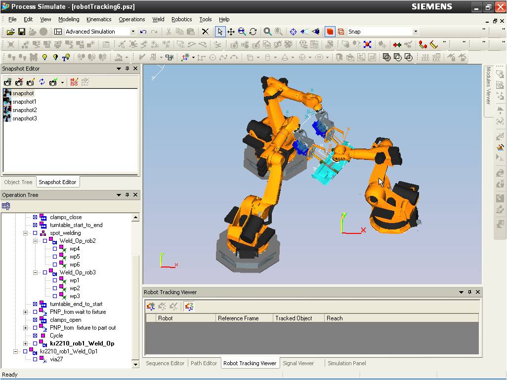Collapse the kr2210_rob1_Weld_Op1 node
507x380 pixels.
click(15, 351)
